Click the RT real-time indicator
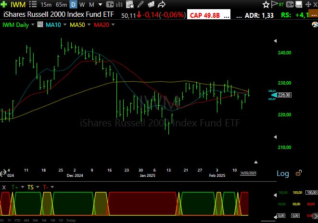The image size is (318, 223). (281, 4)
